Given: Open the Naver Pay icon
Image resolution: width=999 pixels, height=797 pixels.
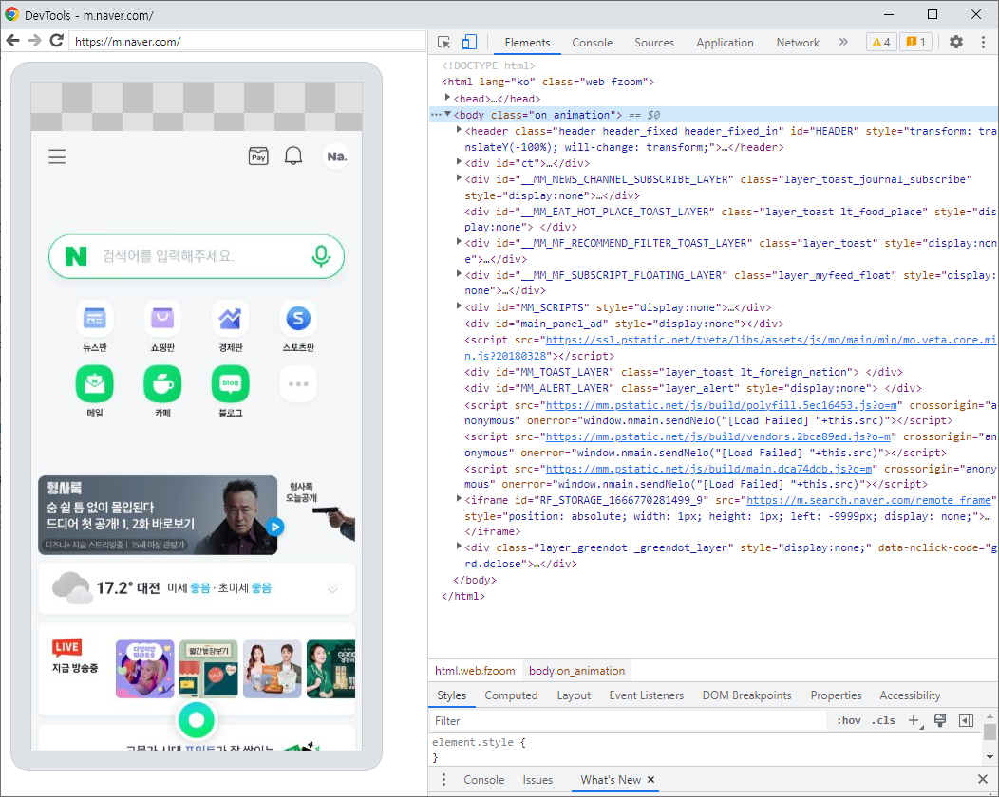Looking at the screenshot, I should click(258, 157).
